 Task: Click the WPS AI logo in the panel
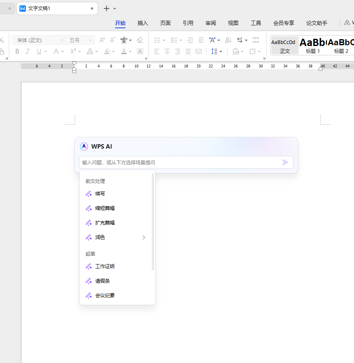(x=84, y=147)
